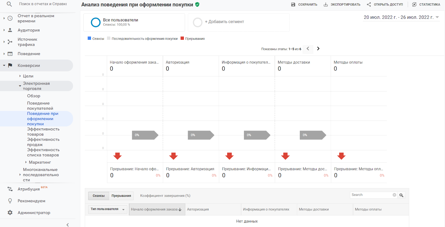This screenshot has width=445, height=227.
Task: Click the Administrator gear icon
Action: click(10, 213)
